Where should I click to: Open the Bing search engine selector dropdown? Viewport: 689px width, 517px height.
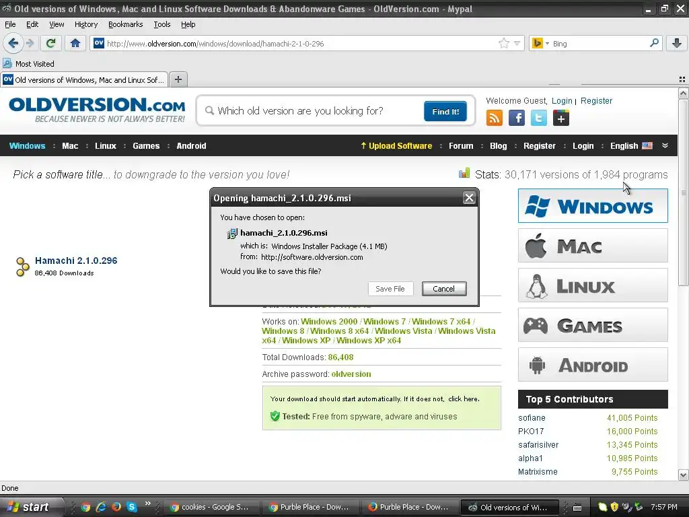(x=547, y=44)
